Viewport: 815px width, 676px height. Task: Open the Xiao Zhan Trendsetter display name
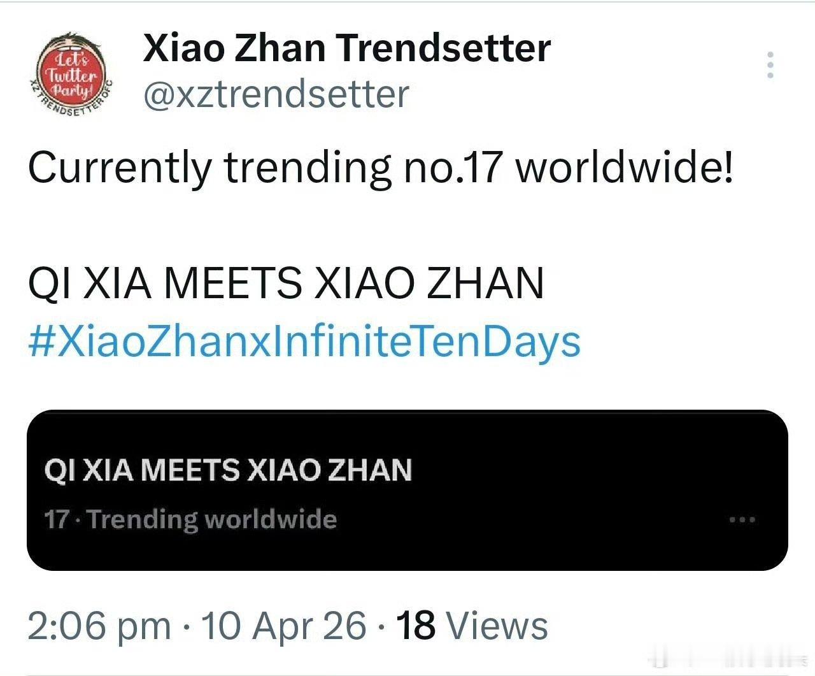[346, 48]
